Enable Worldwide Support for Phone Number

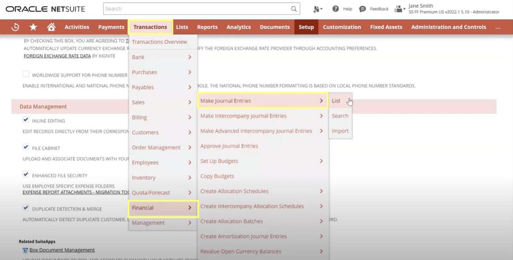click(x=26, y=74)
